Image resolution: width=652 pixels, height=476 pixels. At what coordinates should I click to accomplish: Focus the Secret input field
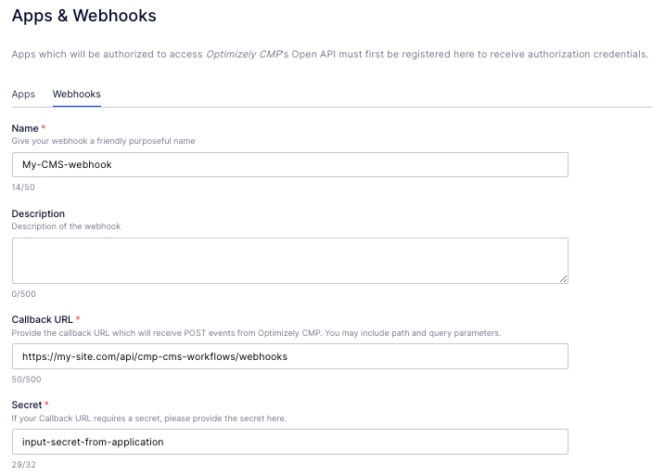289,442
